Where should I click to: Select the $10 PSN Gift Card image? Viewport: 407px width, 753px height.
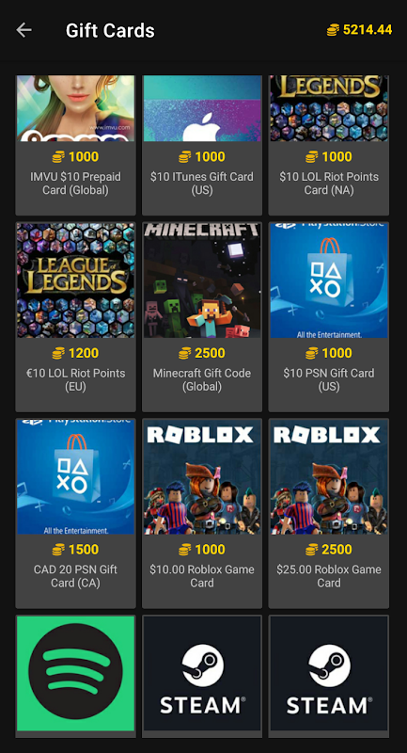click(329, 280)
